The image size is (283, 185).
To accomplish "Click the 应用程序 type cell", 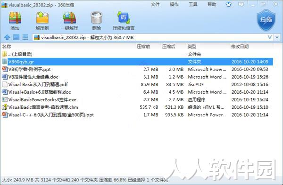I will coord(197,100).
